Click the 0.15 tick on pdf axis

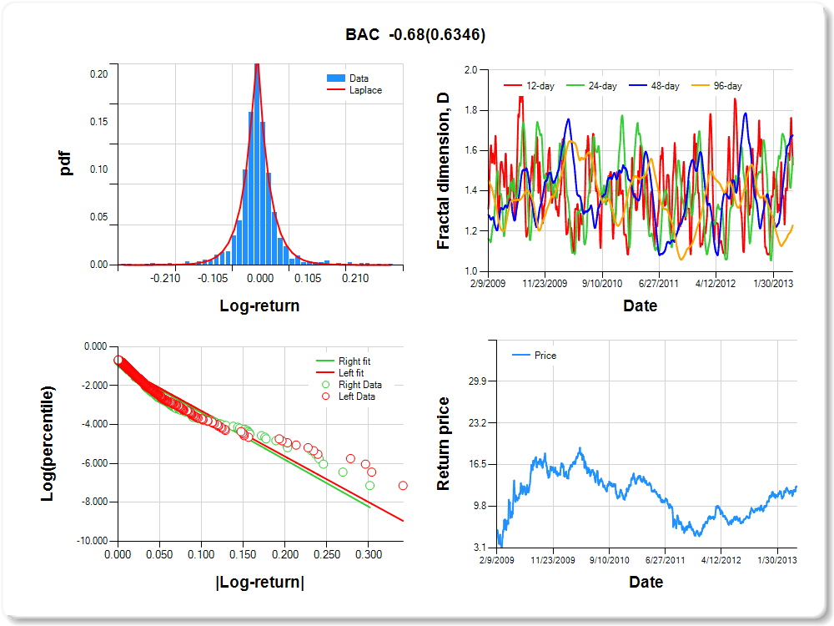99,121
